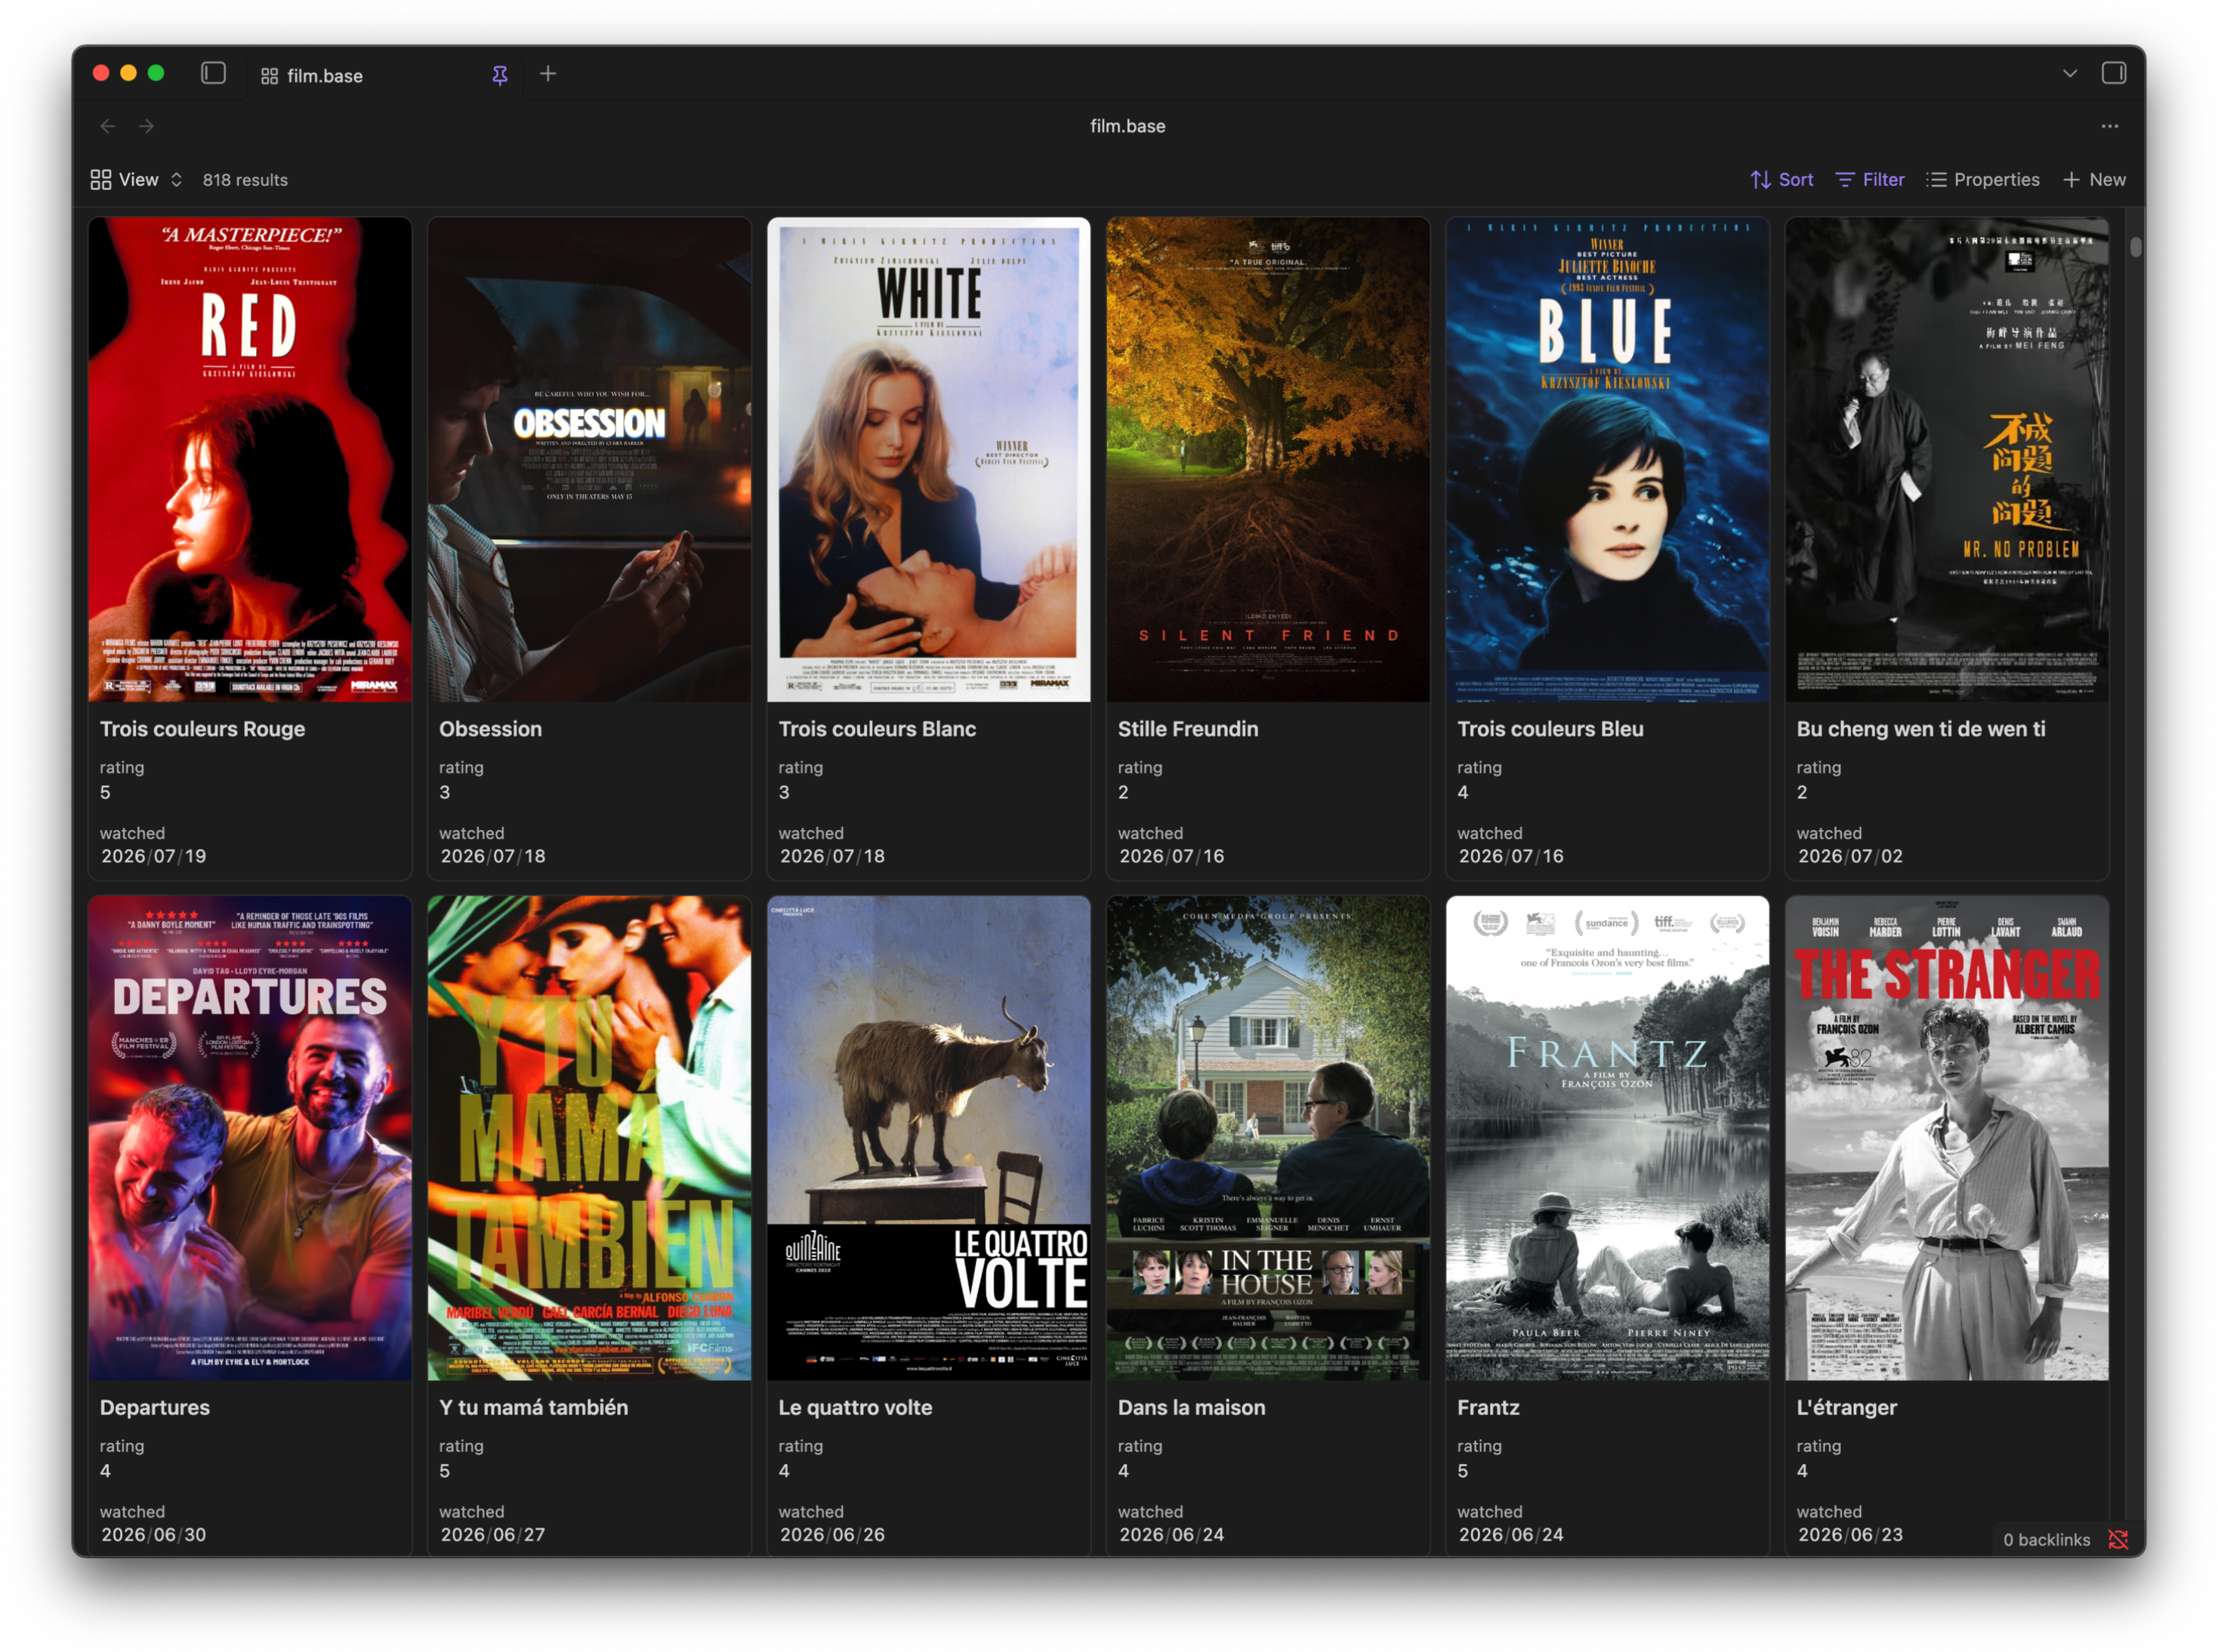Image resolution: width=2218 pixels, height=1652 pixels.
Task: Click watched date 2026/06/23
Action: (x=1850, y=1534)
